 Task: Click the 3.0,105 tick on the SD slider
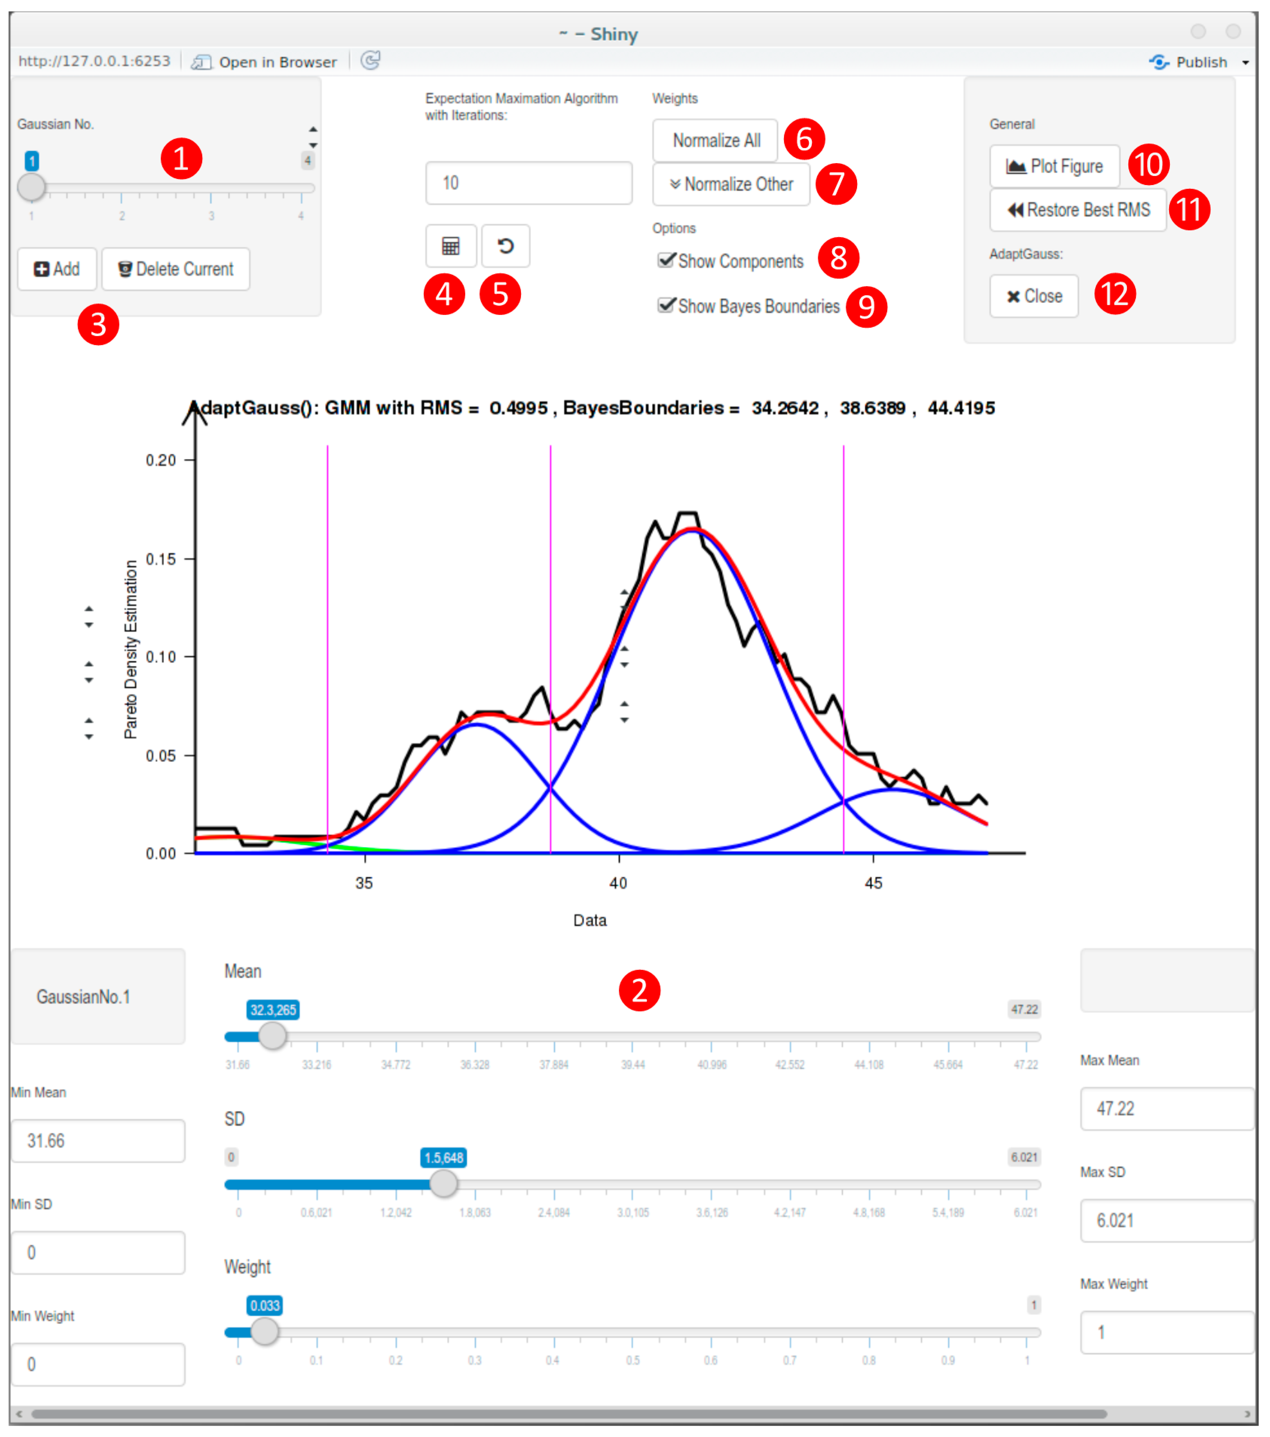tap(633, 1212)
